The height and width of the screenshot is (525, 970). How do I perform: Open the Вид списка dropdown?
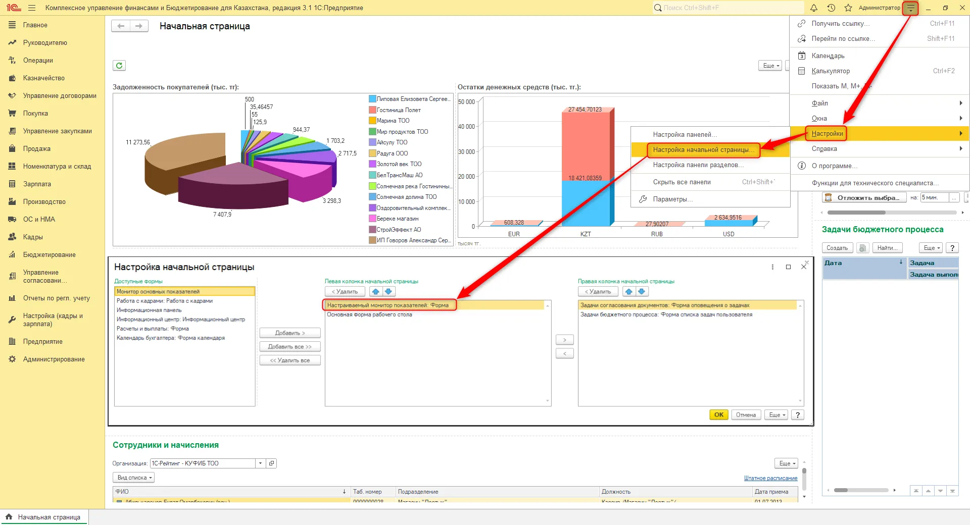133,478
